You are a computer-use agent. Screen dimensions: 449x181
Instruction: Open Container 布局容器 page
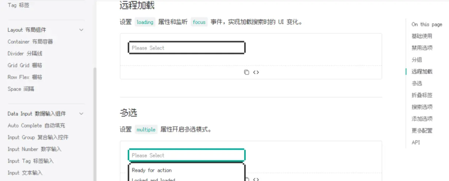click(x=30, y=42)
